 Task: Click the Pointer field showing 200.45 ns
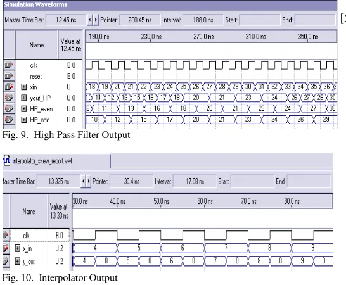pos(140,20)
